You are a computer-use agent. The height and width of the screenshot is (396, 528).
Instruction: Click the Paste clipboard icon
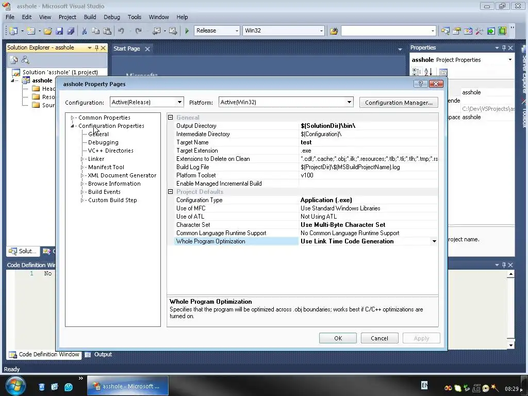[x=107, y=30]
